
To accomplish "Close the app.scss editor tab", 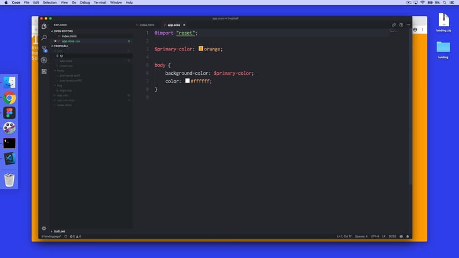I will click(184, 25).
